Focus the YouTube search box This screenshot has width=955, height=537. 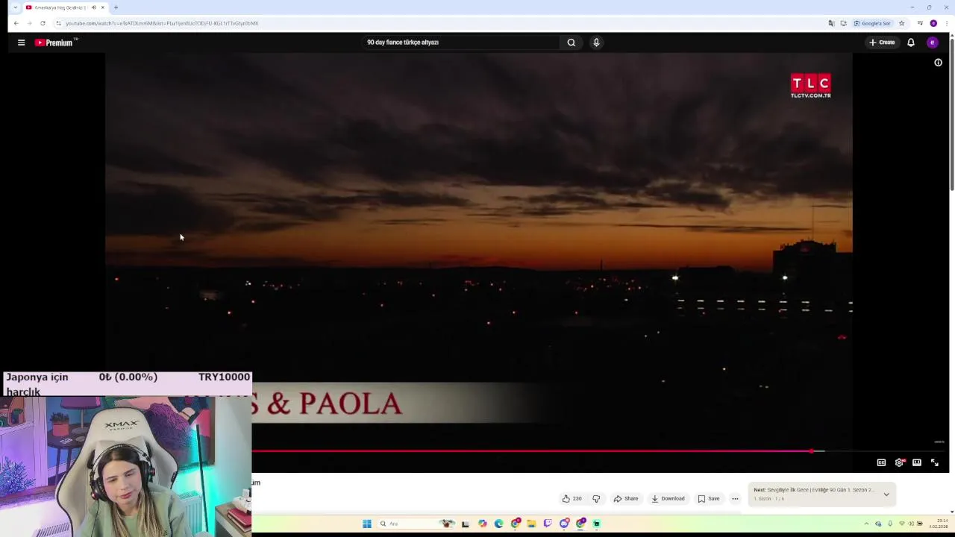pyautogui.click(x=460, y=43)
